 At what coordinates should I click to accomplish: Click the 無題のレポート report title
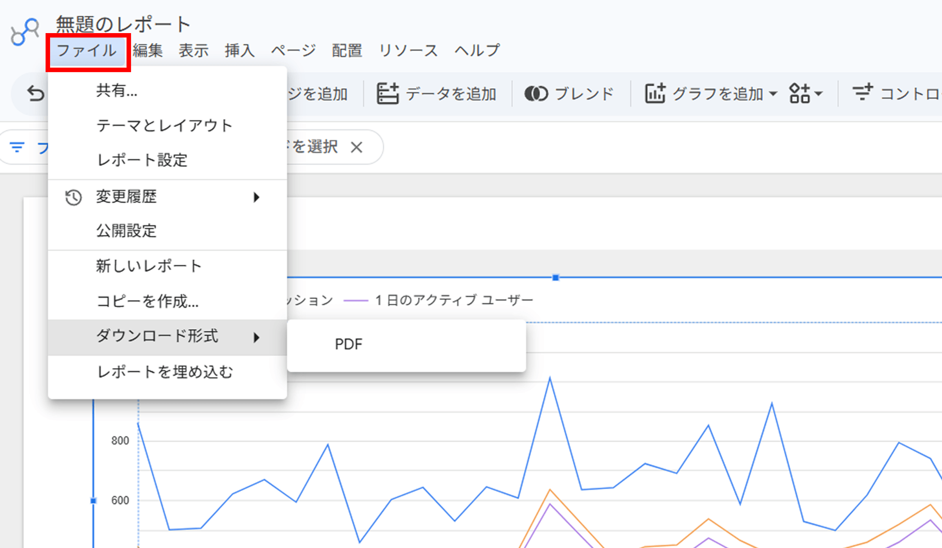point(123,24)
